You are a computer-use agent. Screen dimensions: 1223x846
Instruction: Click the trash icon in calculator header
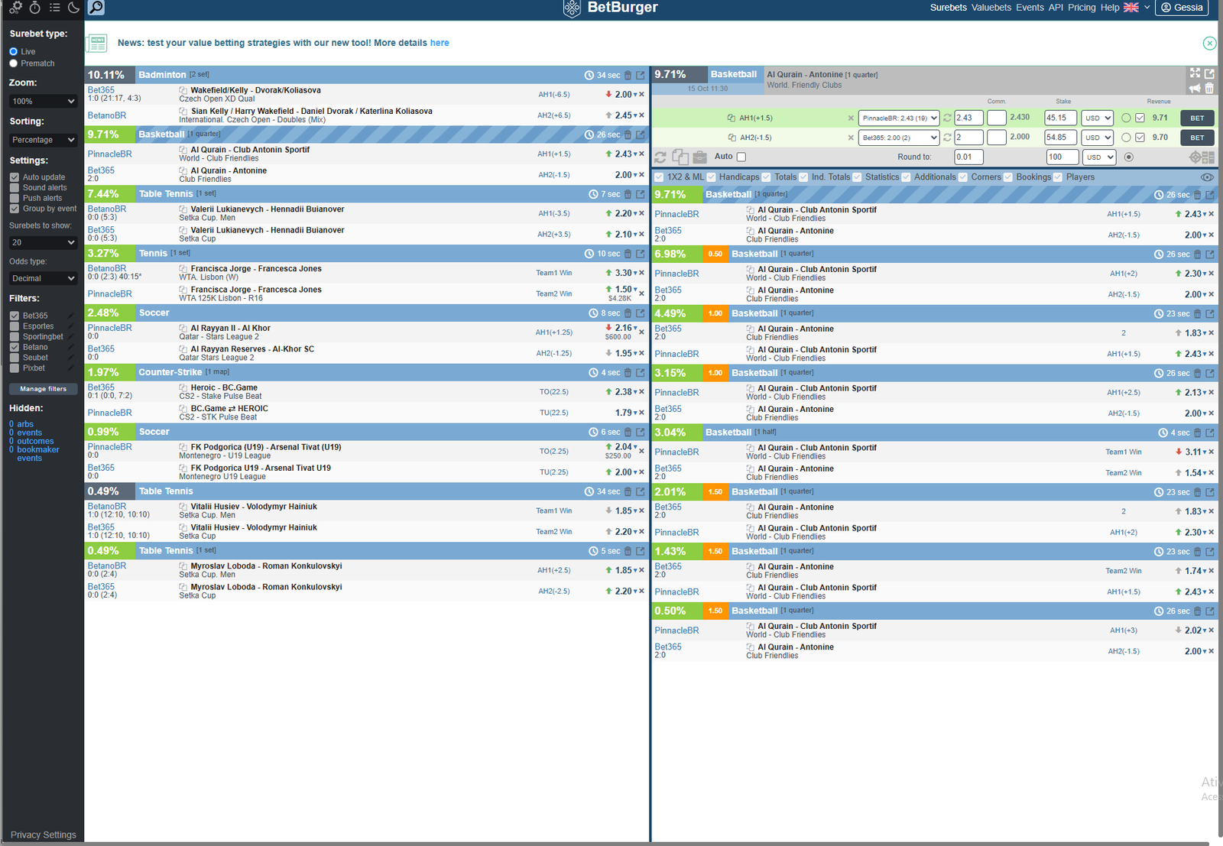[x=1209, y=88]
